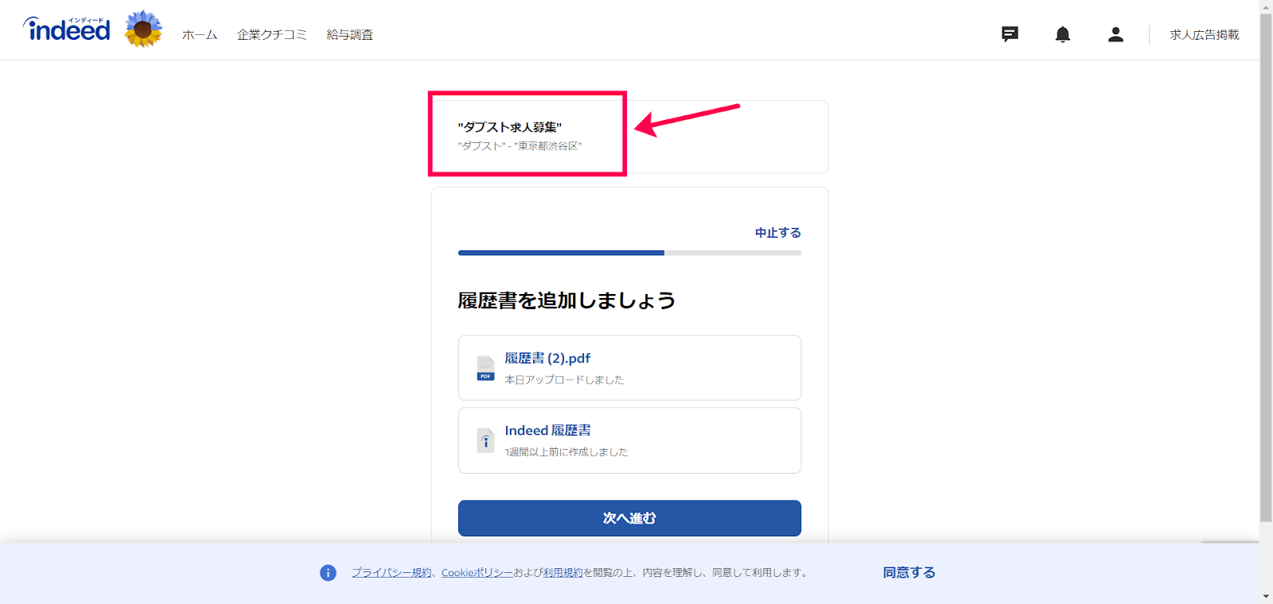The width and height of the screenshot is (1273, 604).
Task: Click the sunflower icon beside the logo
Action: [x=143, y=29]
